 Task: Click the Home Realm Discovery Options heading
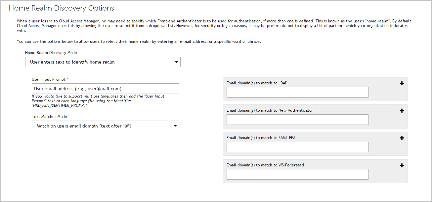pyautogui.click(x=62, y=8)
